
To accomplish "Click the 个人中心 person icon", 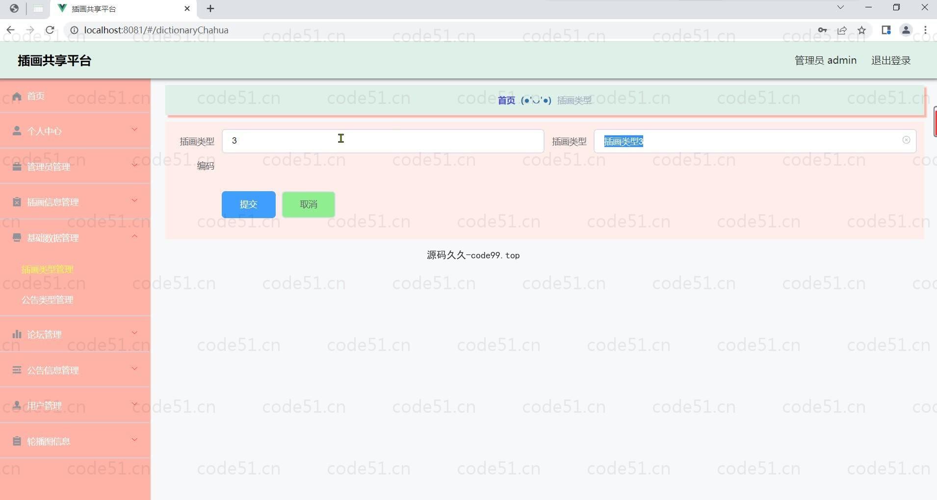I will coord(17,131).
